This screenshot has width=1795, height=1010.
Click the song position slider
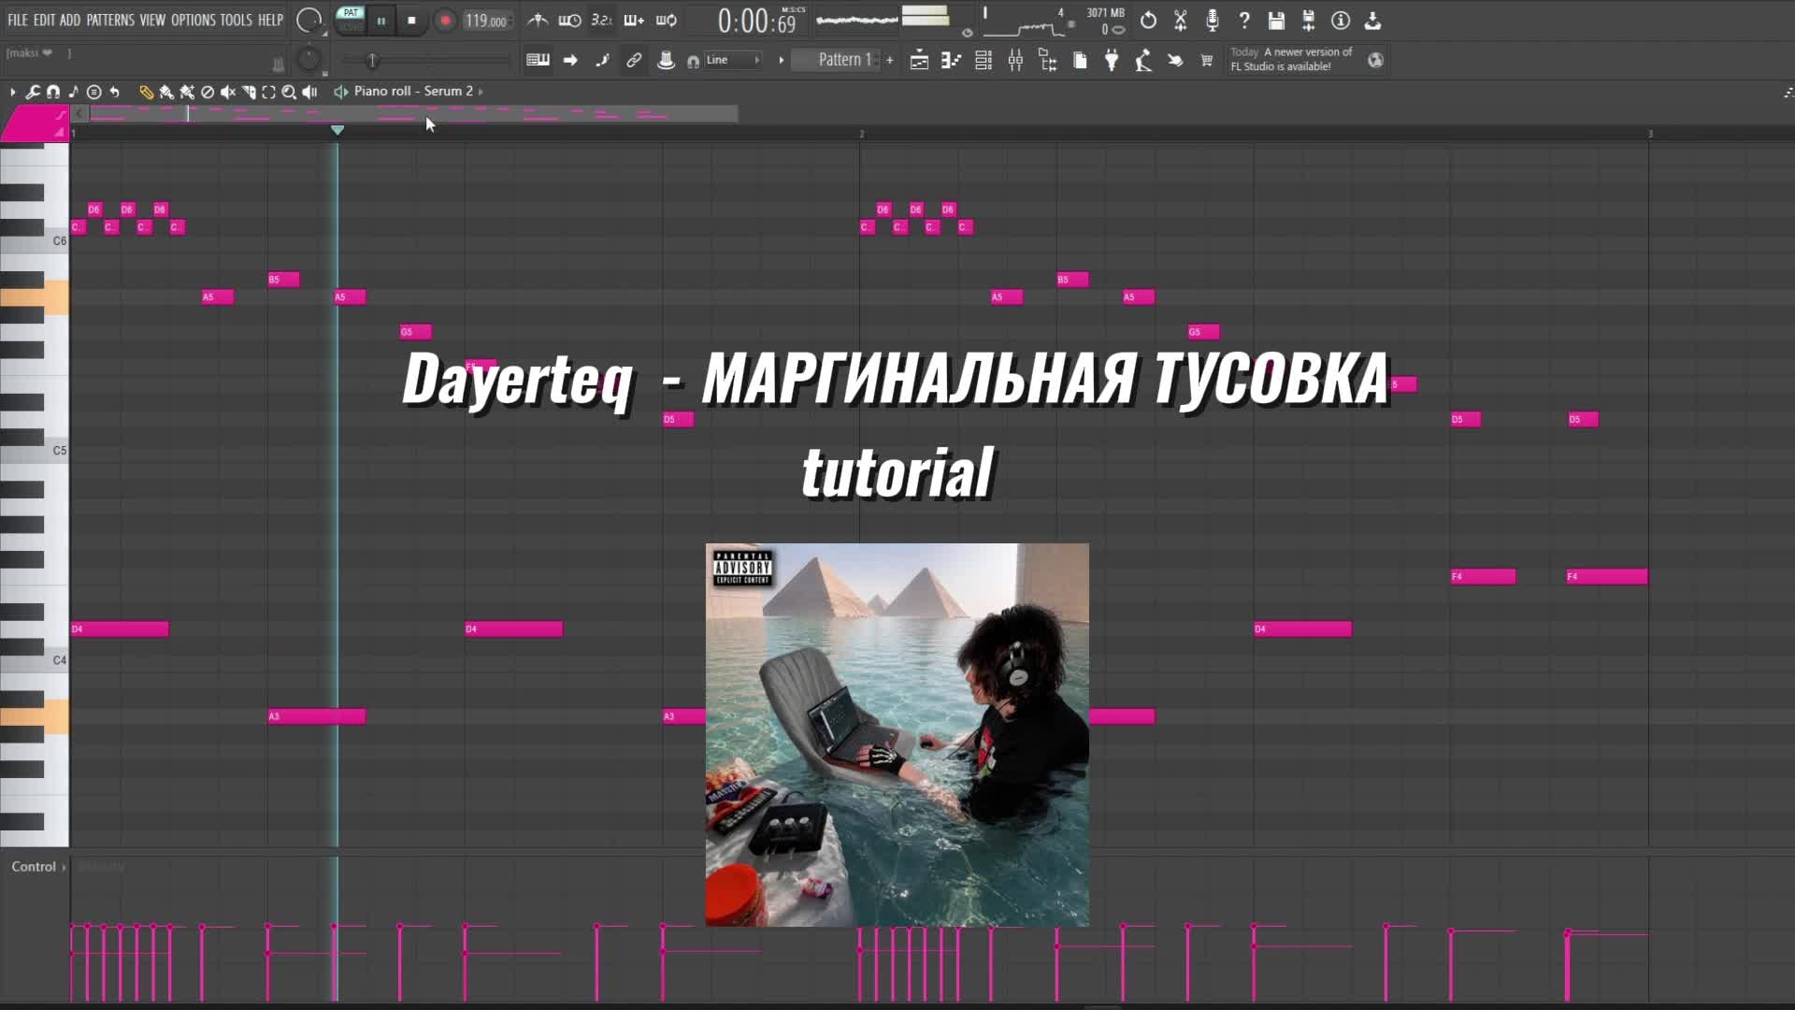click(x=426, y=61)
